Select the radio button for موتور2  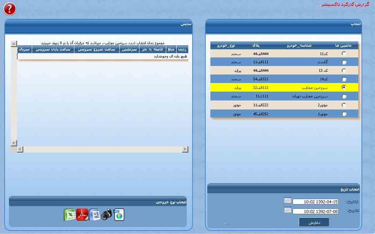click(344, 105)
